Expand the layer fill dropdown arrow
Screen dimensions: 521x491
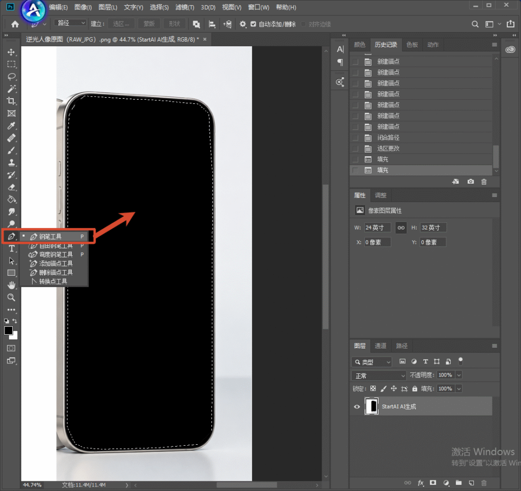click(x=459, y=389)
